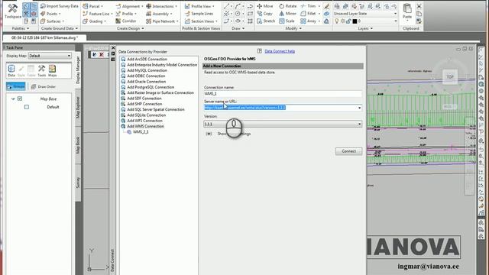Open the Data Connect help link
This screenshot has height=275, width=489.
tap(280, 51)
